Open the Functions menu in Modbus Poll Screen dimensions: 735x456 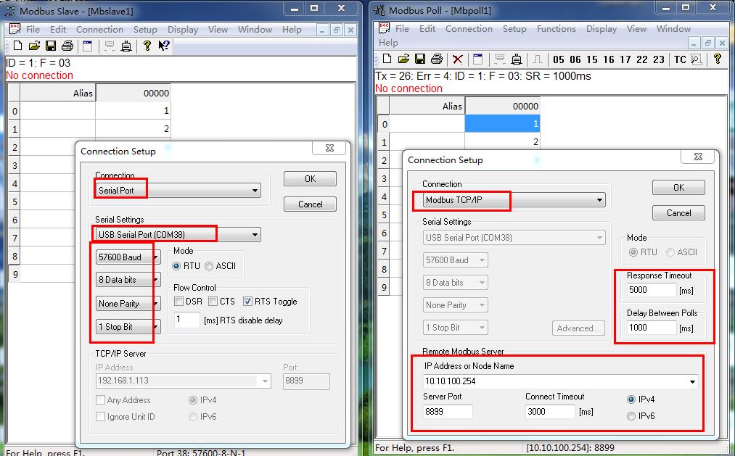556,29
